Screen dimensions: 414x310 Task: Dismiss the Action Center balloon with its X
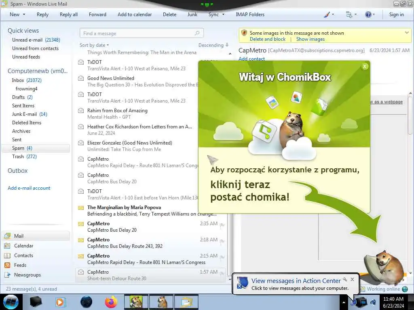pyautogui.click(x=352, y=279)
